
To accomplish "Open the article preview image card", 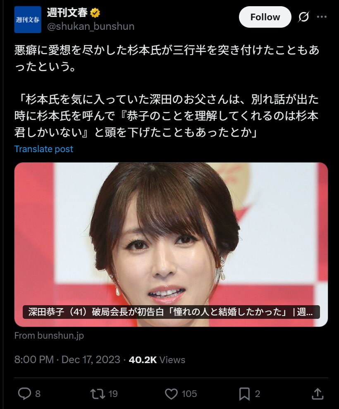I will (171, 244).
